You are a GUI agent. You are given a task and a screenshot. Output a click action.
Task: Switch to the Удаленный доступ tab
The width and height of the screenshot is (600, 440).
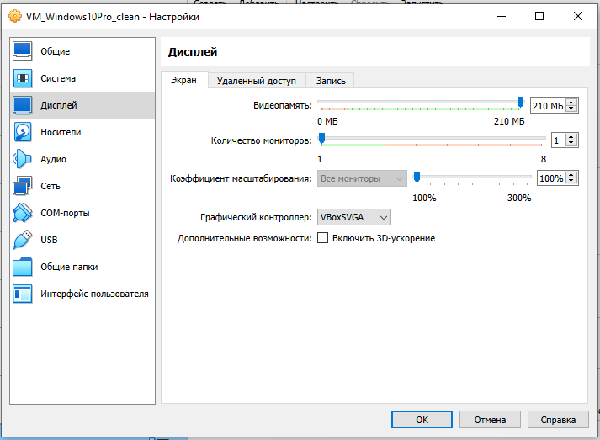(256, 81)
